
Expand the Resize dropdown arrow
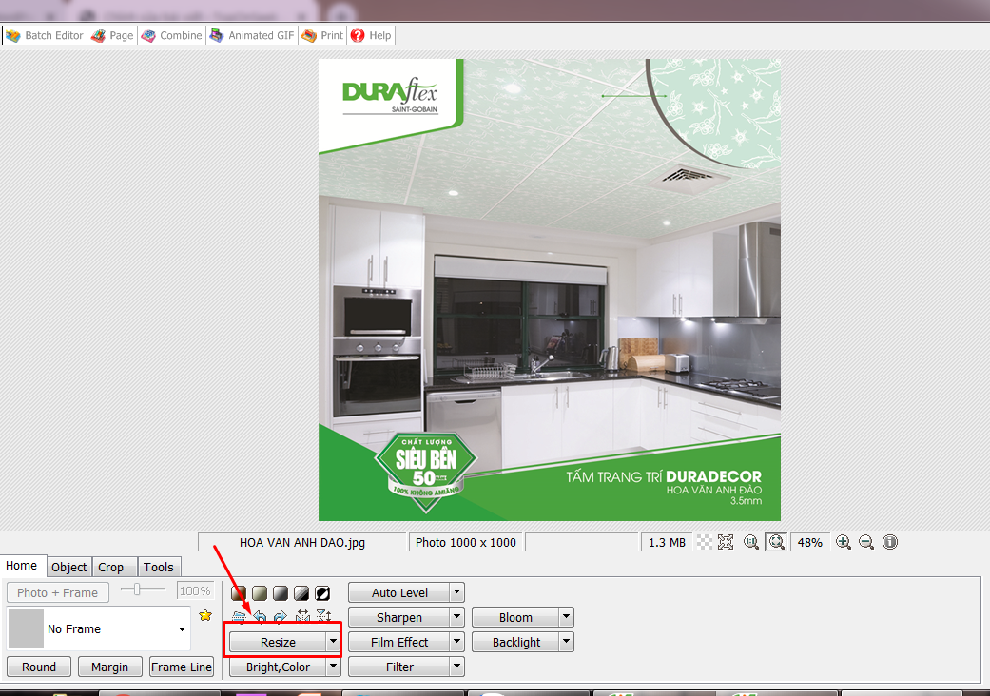click(x=333, y=642)
